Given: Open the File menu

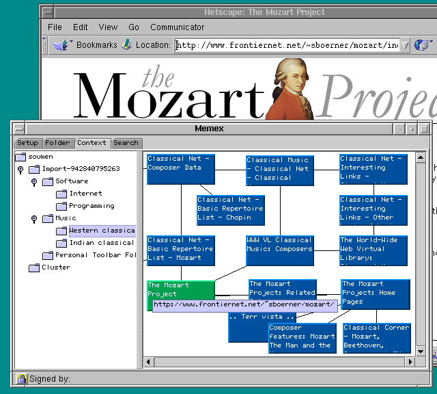Looking at the screenshot, I should pos(55,27).
